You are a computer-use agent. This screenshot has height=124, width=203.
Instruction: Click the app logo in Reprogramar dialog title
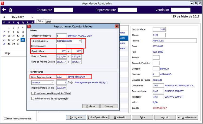point(29,26)
